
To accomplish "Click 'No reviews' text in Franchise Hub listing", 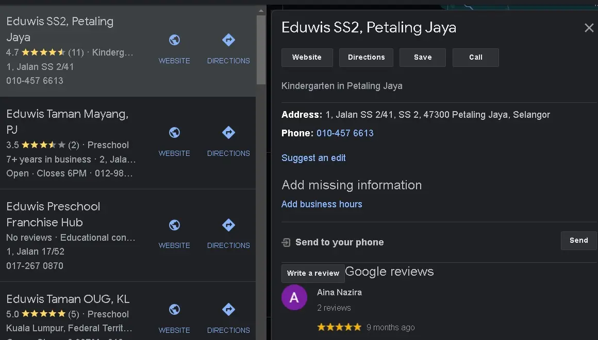I will tap(29, 238).
